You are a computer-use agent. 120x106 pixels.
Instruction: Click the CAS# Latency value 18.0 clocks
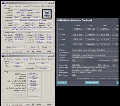[x=33, y=79]
